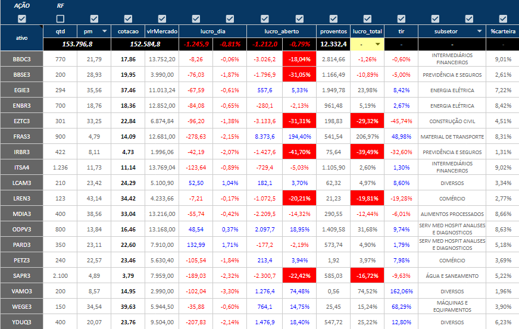This screenshot has width=519, height=329.
Task: Click the market total 152.584,8 cell
Action: [x=145, y=44]
